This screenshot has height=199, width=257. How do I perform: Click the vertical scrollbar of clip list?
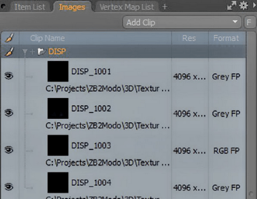tap(251, 115)
